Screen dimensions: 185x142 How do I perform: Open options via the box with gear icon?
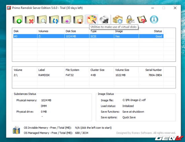pos(118,20)
